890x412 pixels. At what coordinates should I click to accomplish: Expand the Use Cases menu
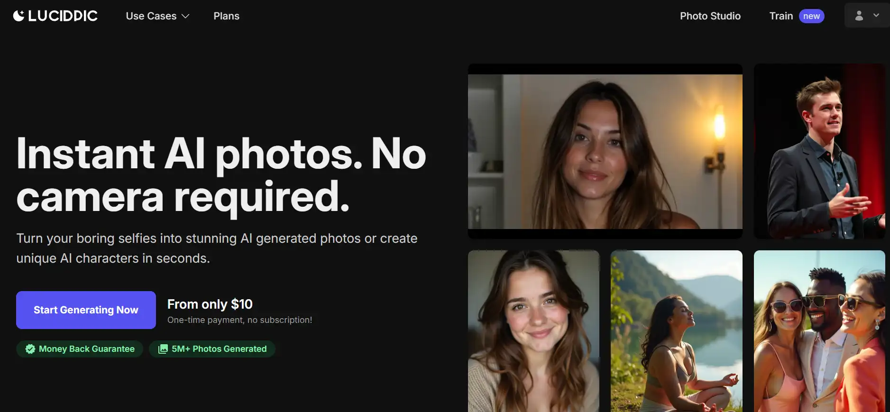(157, 16)
